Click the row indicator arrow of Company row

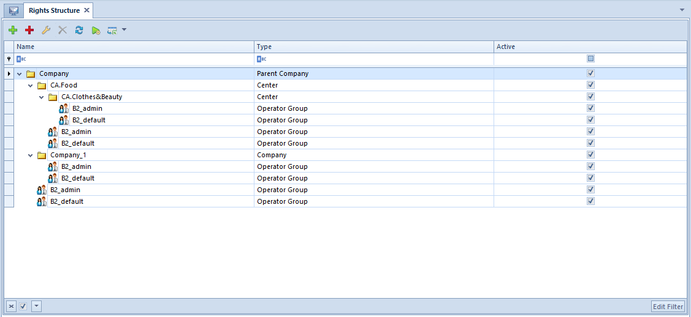9,74
